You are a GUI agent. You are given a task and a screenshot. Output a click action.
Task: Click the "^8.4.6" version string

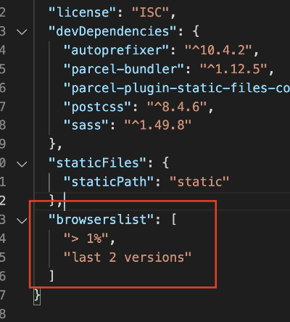[177, 107]
